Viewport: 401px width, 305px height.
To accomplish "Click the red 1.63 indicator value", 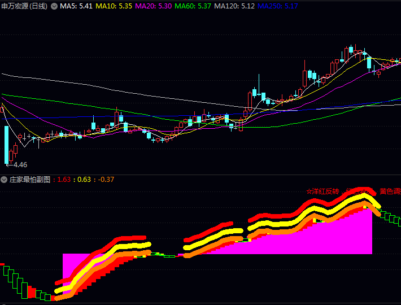I will pos(64,180).
